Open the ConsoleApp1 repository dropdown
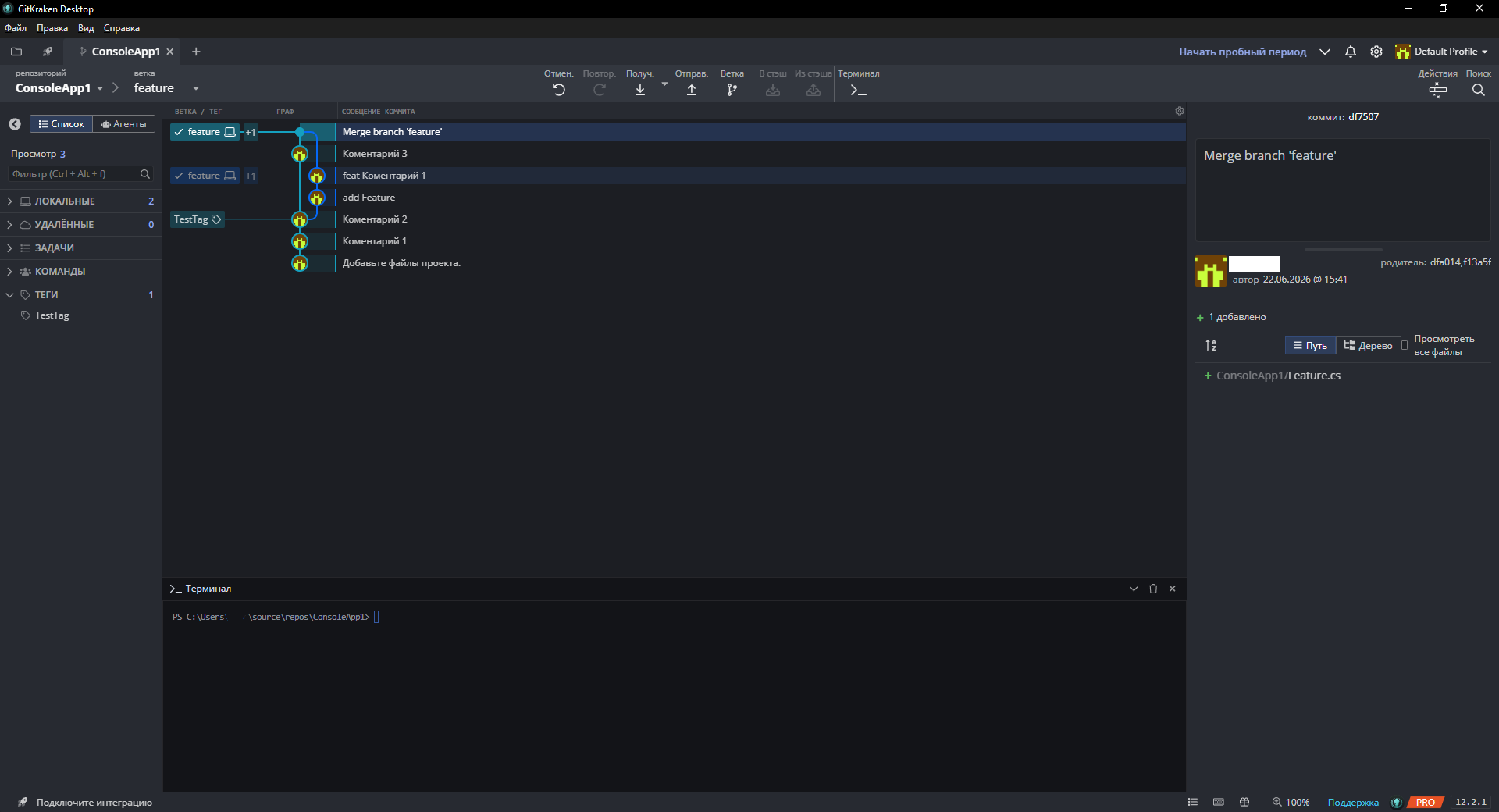This screenshot has height=812, width=1499. click(x=59, y=88)
